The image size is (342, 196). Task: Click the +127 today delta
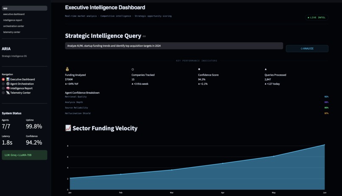[272, 84]
